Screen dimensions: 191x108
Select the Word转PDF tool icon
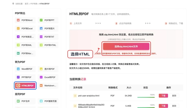click(x=18, y=69)
